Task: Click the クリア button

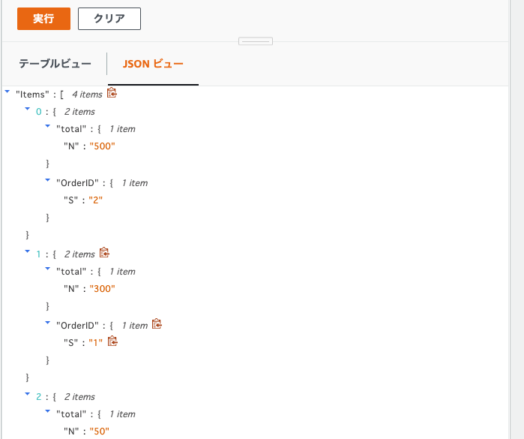Action: point(109,19)
